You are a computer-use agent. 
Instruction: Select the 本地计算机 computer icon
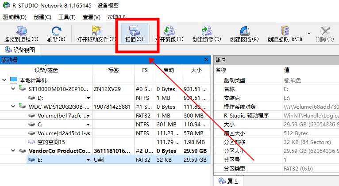14,80
